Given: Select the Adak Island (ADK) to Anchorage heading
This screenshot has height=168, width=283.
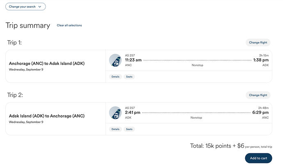Looking at the screenshot, I should coord(47,116).
